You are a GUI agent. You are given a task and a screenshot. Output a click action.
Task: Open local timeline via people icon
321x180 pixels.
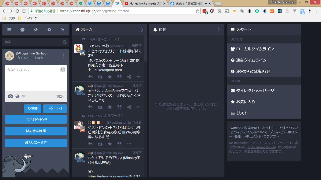coord(22,30)
